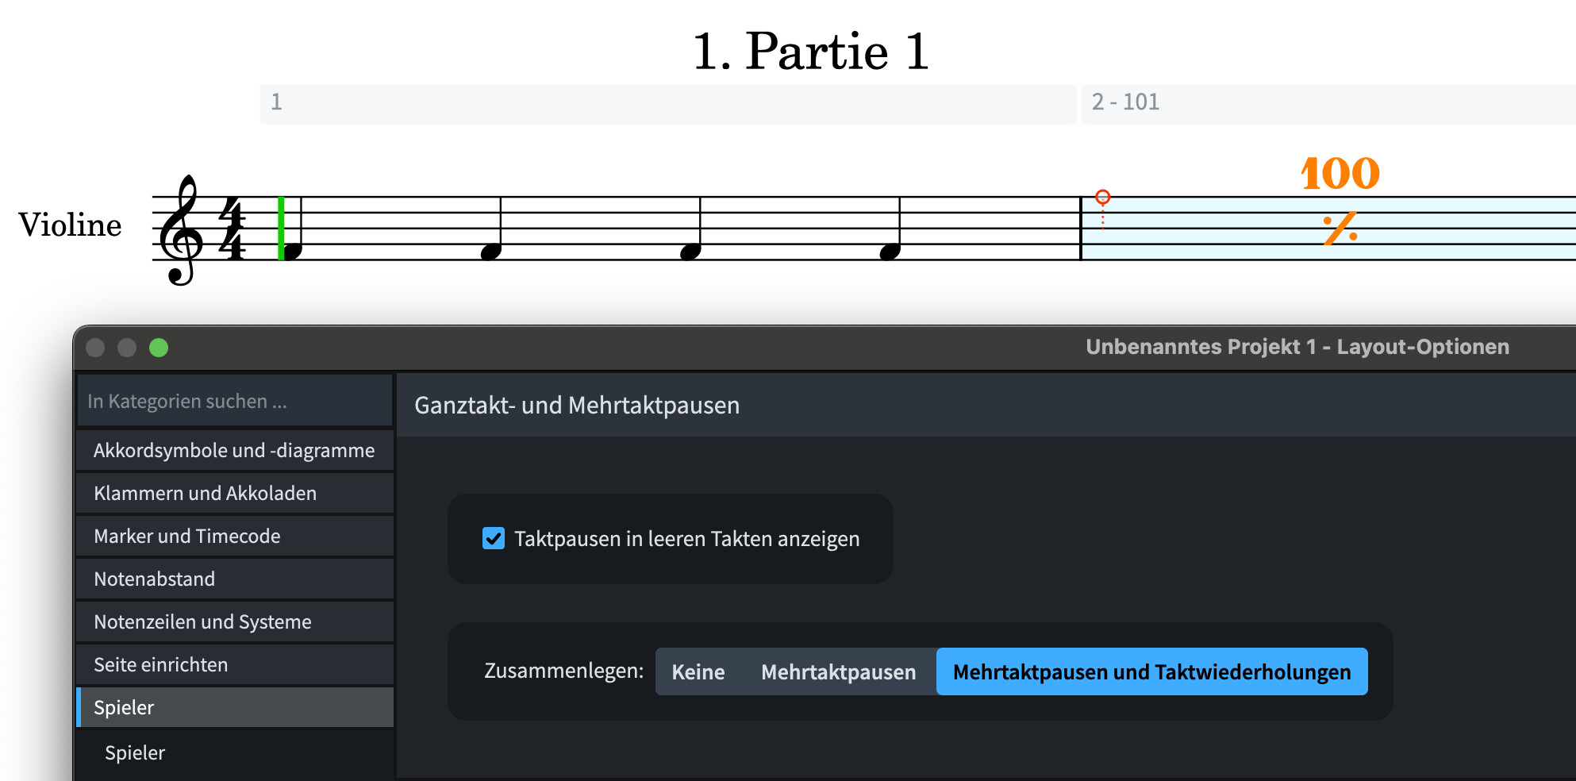Select the 4/4 time signature
1576x781 pixels.
[x=231, y=229]
